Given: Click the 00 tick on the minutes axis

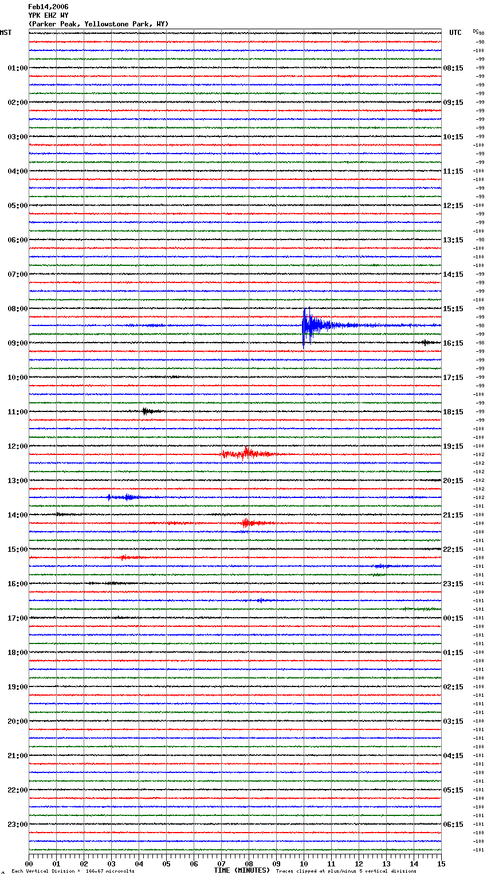Looking at the screenshot, I should [x=29, y=864].
